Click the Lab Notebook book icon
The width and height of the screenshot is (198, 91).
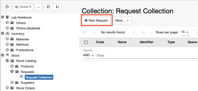7,17
